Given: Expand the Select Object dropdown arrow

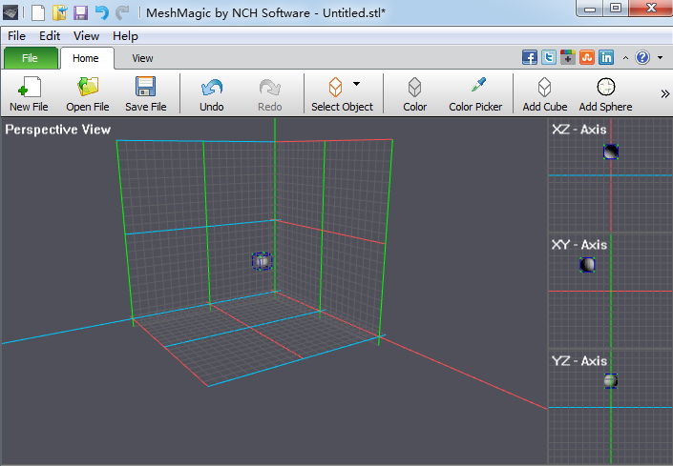Looking at the screenshot, I should point(357,84).
